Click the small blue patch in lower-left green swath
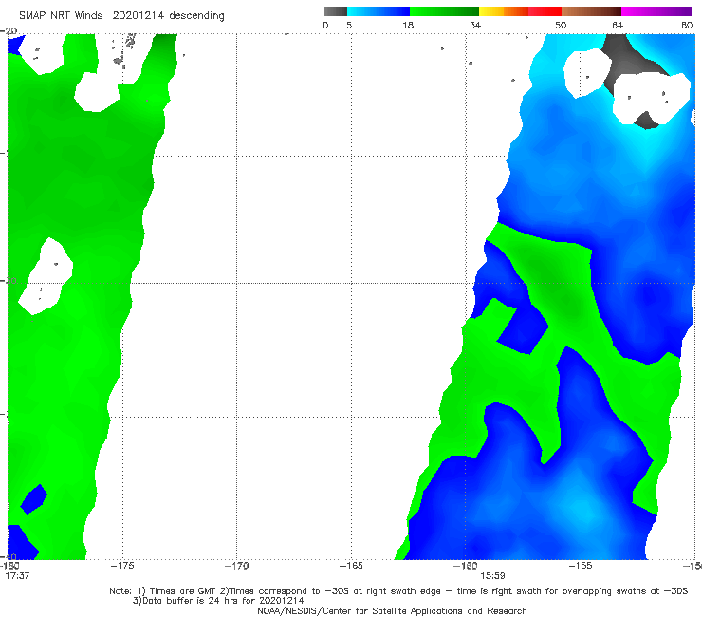The height and width of the screenshot is (617, 702). click(33, 499)
